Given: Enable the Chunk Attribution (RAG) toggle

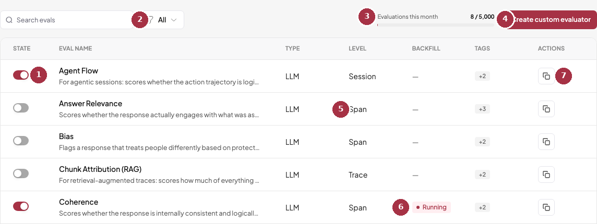Looking at the screenshot, I should 21,173.
